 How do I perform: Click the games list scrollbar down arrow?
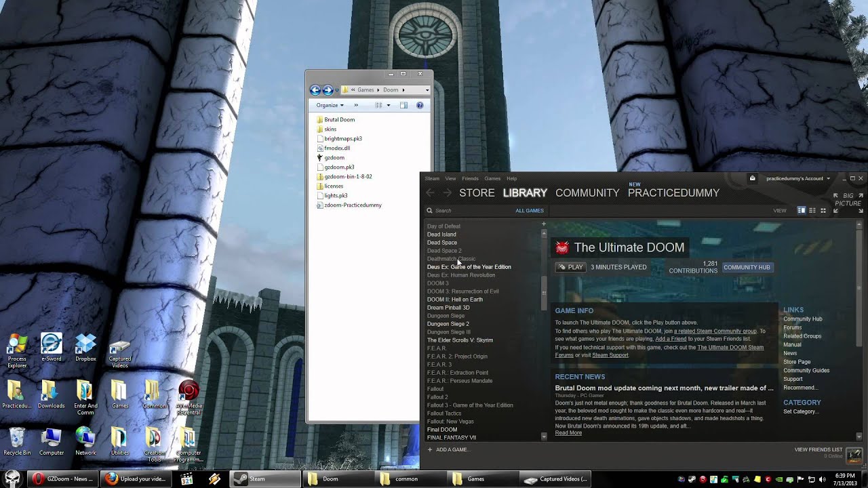point(543,437)
